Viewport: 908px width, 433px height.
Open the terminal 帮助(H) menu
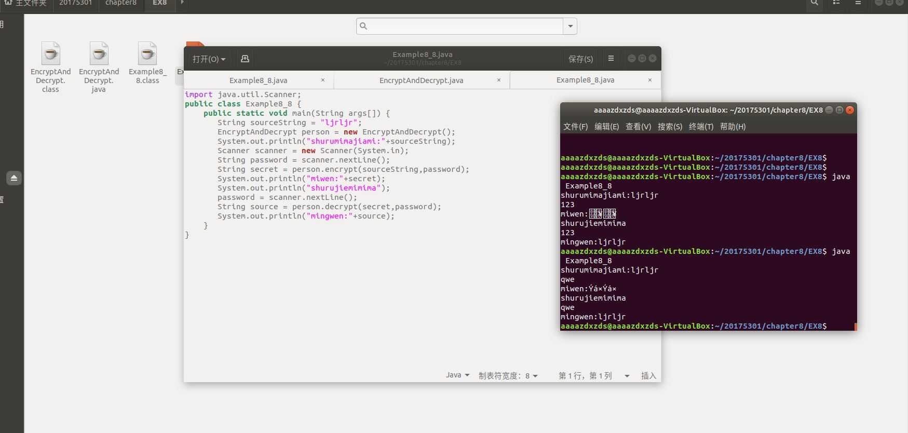point(733,126)
